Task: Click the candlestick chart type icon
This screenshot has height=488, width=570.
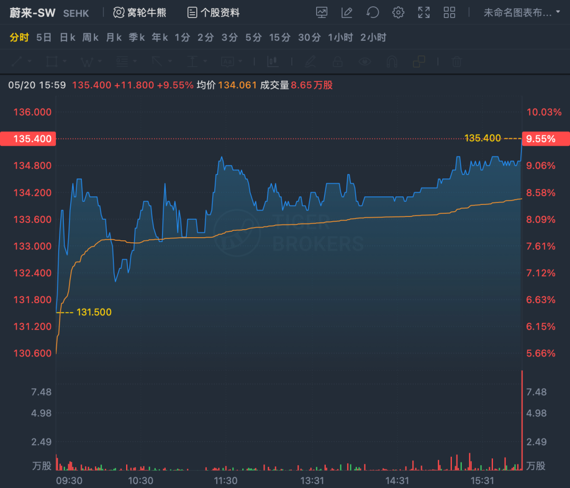Action: [x=273, y=61]
